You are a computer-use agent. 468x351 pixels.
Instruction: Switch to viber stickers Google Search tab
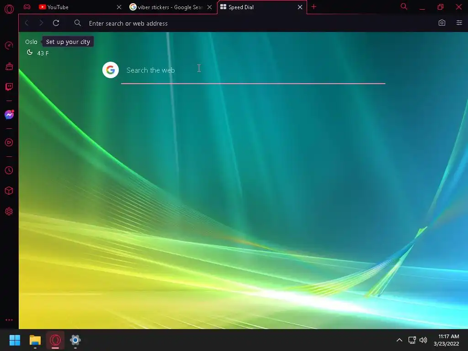(170, 7)
